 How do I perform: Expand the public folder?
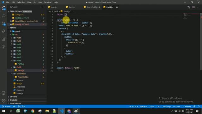coord(18,31)
